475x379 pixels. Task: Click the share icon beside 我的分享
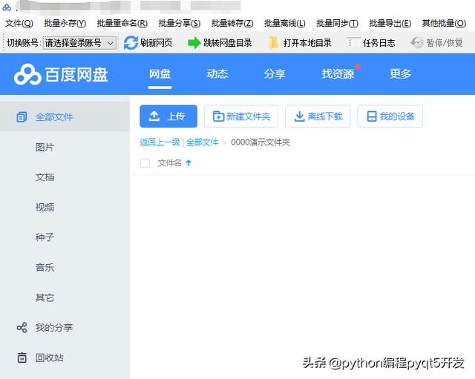(x=22, y=328)
